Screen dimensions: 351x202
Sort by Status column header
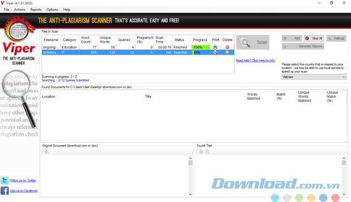click(x=182, y=40)
